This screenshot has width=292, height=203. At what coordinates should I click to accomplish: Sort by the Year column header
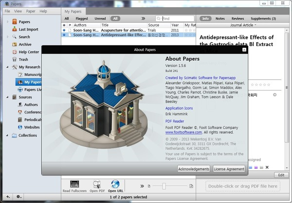pyautogui.click(x=175, y=25)
